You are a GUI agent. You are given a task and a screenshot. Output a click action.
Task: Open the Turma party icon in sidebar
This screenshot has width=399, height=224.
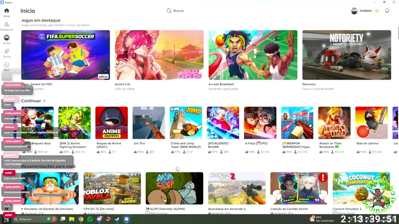coord(7,51)
